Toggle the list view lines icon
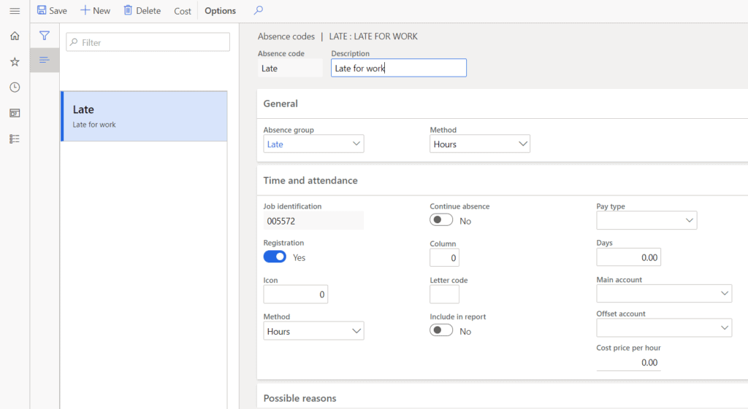 pos(45,60)
